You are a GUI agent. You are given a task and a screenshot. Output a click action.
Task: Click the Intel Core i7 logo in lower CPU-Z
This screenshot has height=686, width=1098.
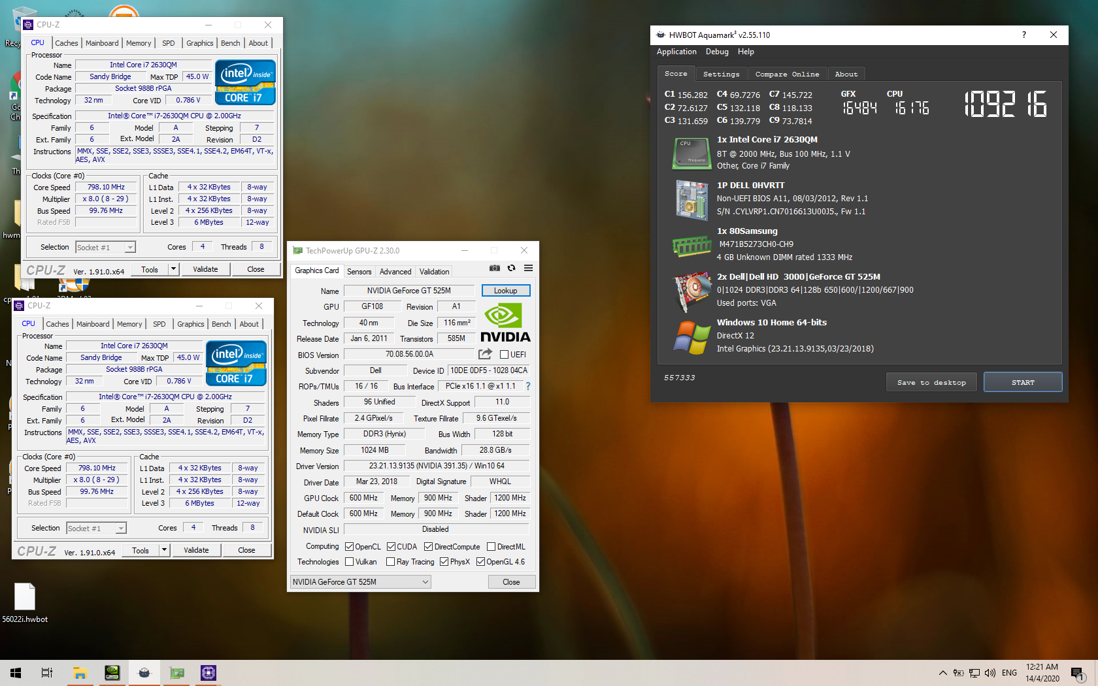[237, 363]
